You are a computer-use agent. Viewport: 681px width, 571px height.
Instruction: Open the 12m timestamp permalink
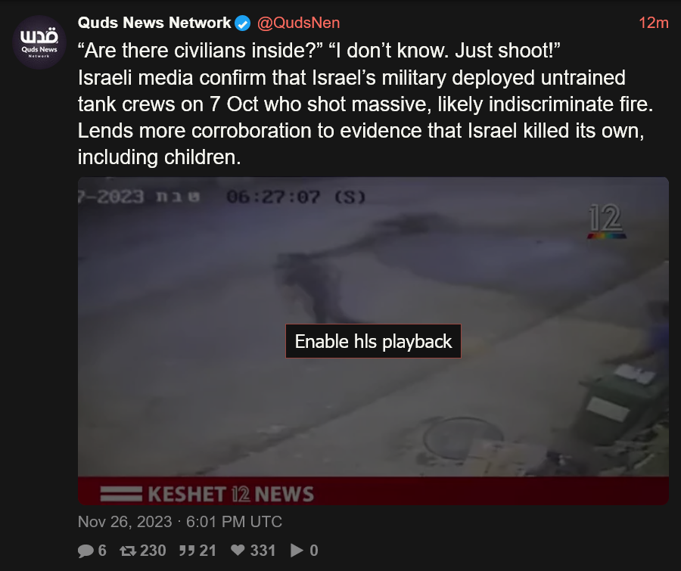(x=653, y=23)
